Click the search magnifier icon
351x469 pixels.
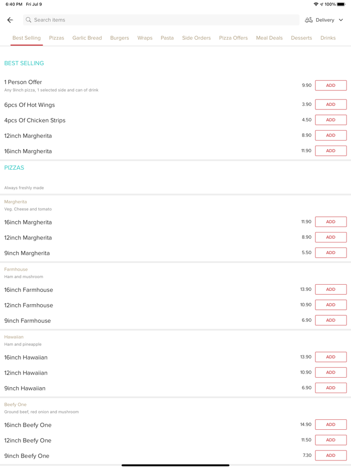tap(29, 20)
